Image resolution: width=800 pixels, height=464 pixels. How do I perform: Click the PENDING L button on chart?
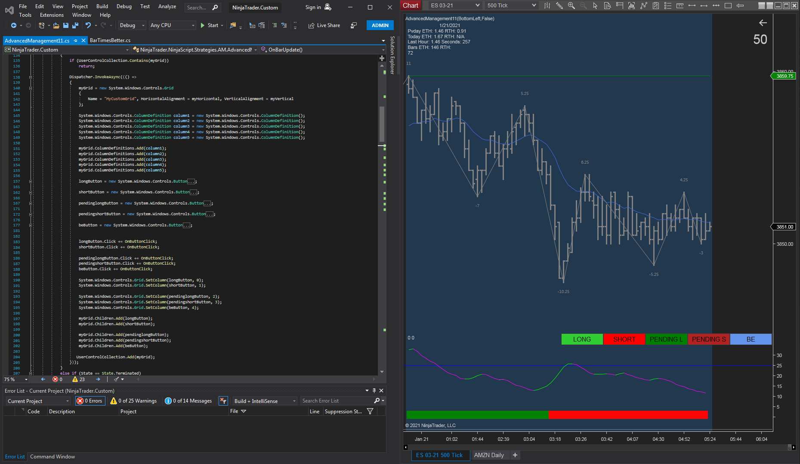pyautogui.click(x=666, y=339)
